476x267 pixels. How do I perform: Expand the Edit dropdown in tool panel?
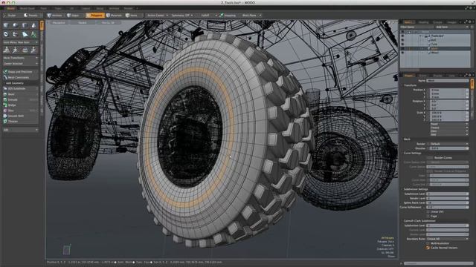click(x=20, y=130)
